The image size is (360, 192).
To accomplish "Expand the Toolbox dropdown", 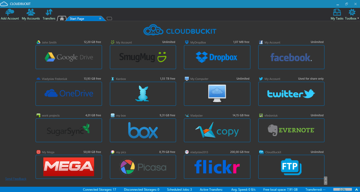I will [x=352, y=15].
